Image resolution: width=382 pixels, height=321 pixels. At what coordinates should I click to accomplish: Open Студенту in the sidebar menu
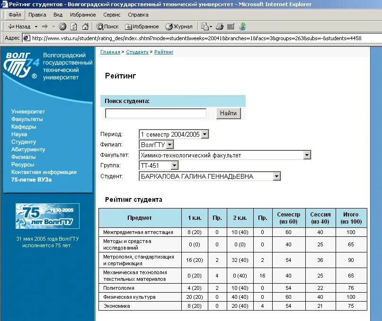24,142
